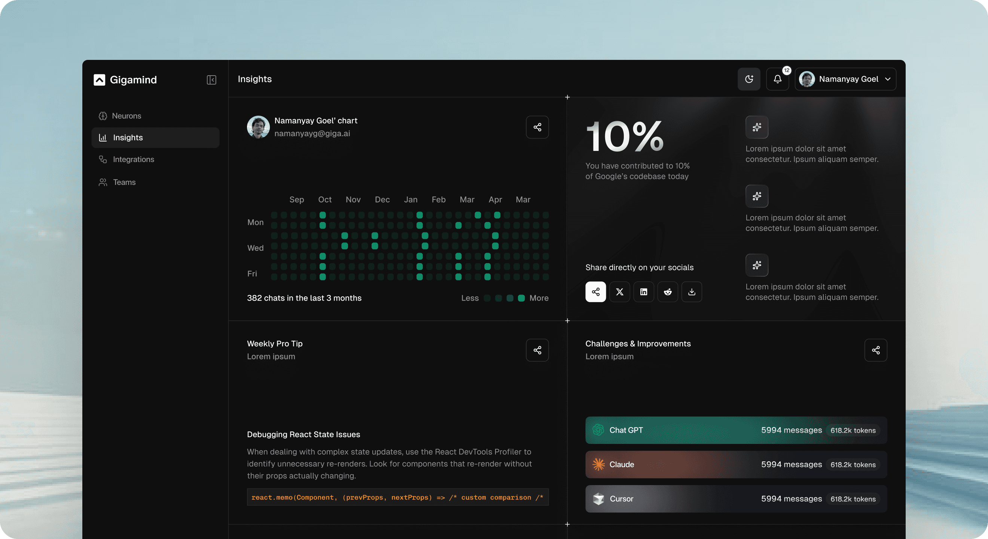Go to Teams section
The height and width of the screenshot is (539, 988).
[x=124, y=182]
